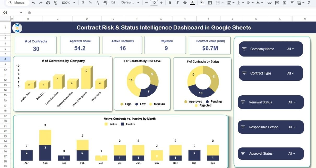
Task: Open the Functions sigma menu
Action: click(x=309, y=3)
